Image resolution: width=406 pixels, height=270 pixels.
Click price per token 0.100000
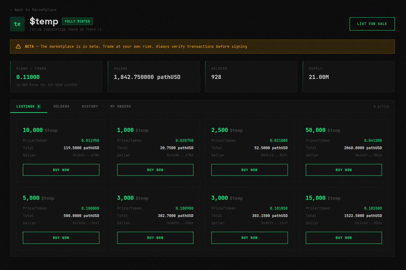(90, 208)
